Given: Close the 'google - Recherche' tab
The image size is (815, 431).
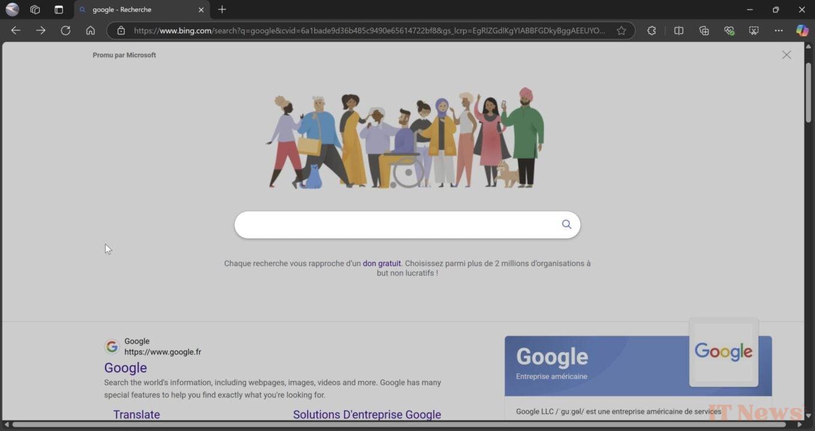Looking at the screenshot, I should (x=201, y=10).
